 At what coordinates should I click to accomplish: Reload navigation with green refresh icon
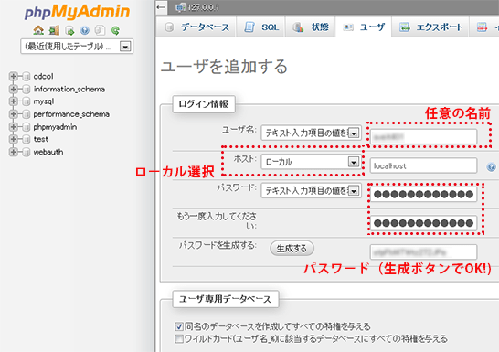(115, 30)
